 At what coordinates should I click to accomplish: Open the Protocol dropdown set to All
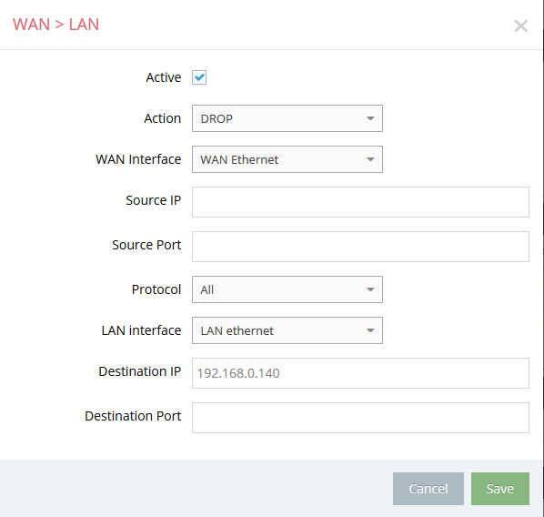point(287,289)
